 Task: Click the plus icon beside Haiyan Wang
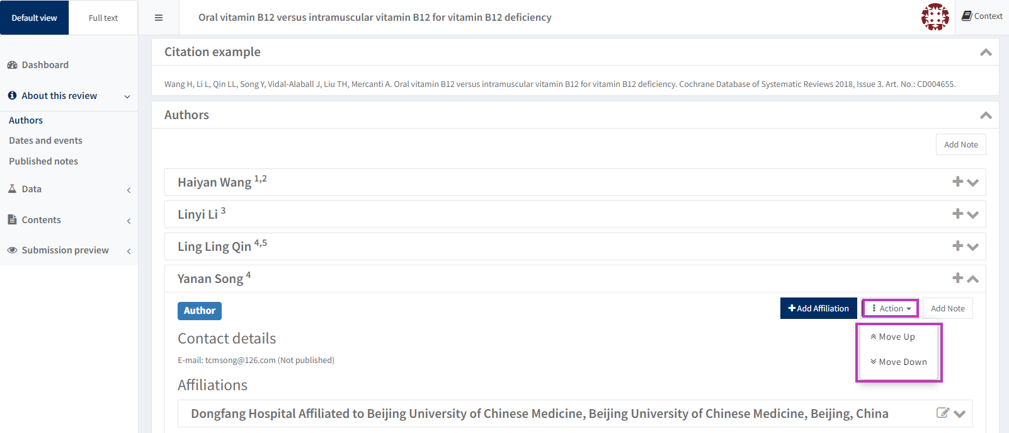(x=957, y=182)
